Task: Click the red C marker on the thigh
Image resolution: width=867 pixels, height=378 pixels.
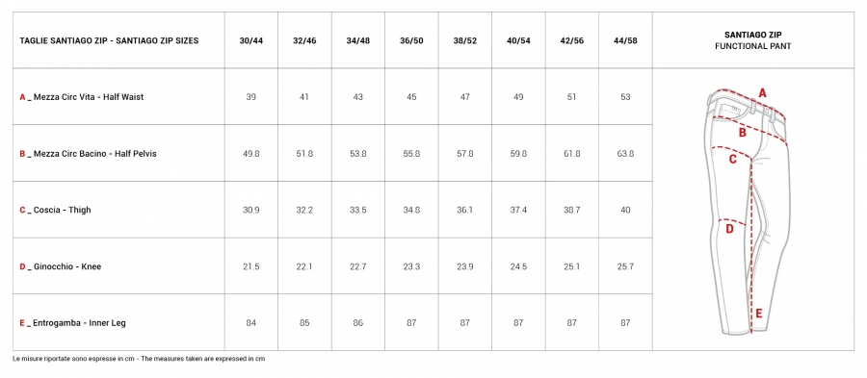Action: click(x=733, y=160)
